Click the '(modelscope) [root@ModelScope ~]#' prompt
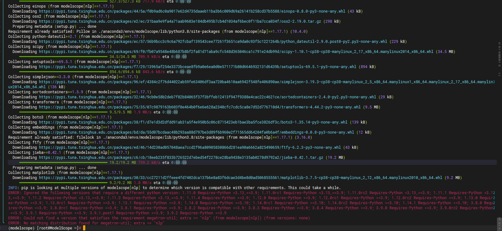 tap(45, 228)
